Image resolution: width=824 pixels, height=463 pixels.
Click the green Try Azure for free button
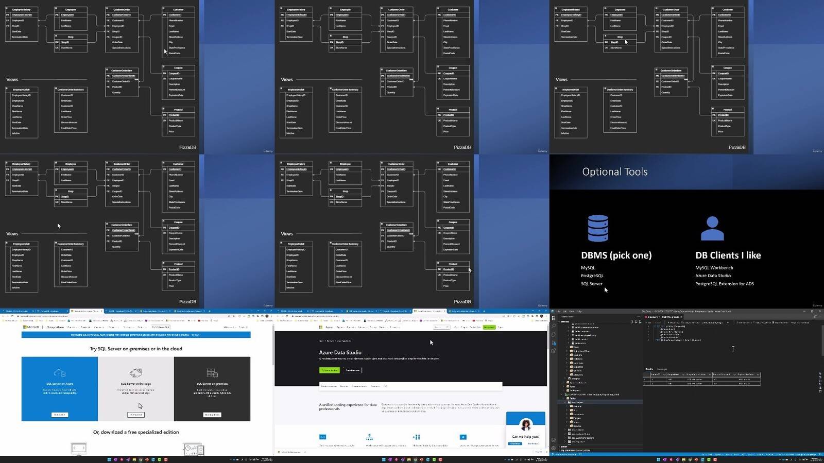(x=329, y=370)
